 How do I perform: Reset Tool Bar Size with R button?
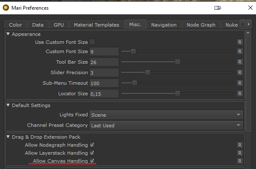240,62
